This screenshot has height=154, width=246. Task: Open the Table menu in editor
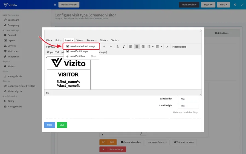[x=104, y=40]
